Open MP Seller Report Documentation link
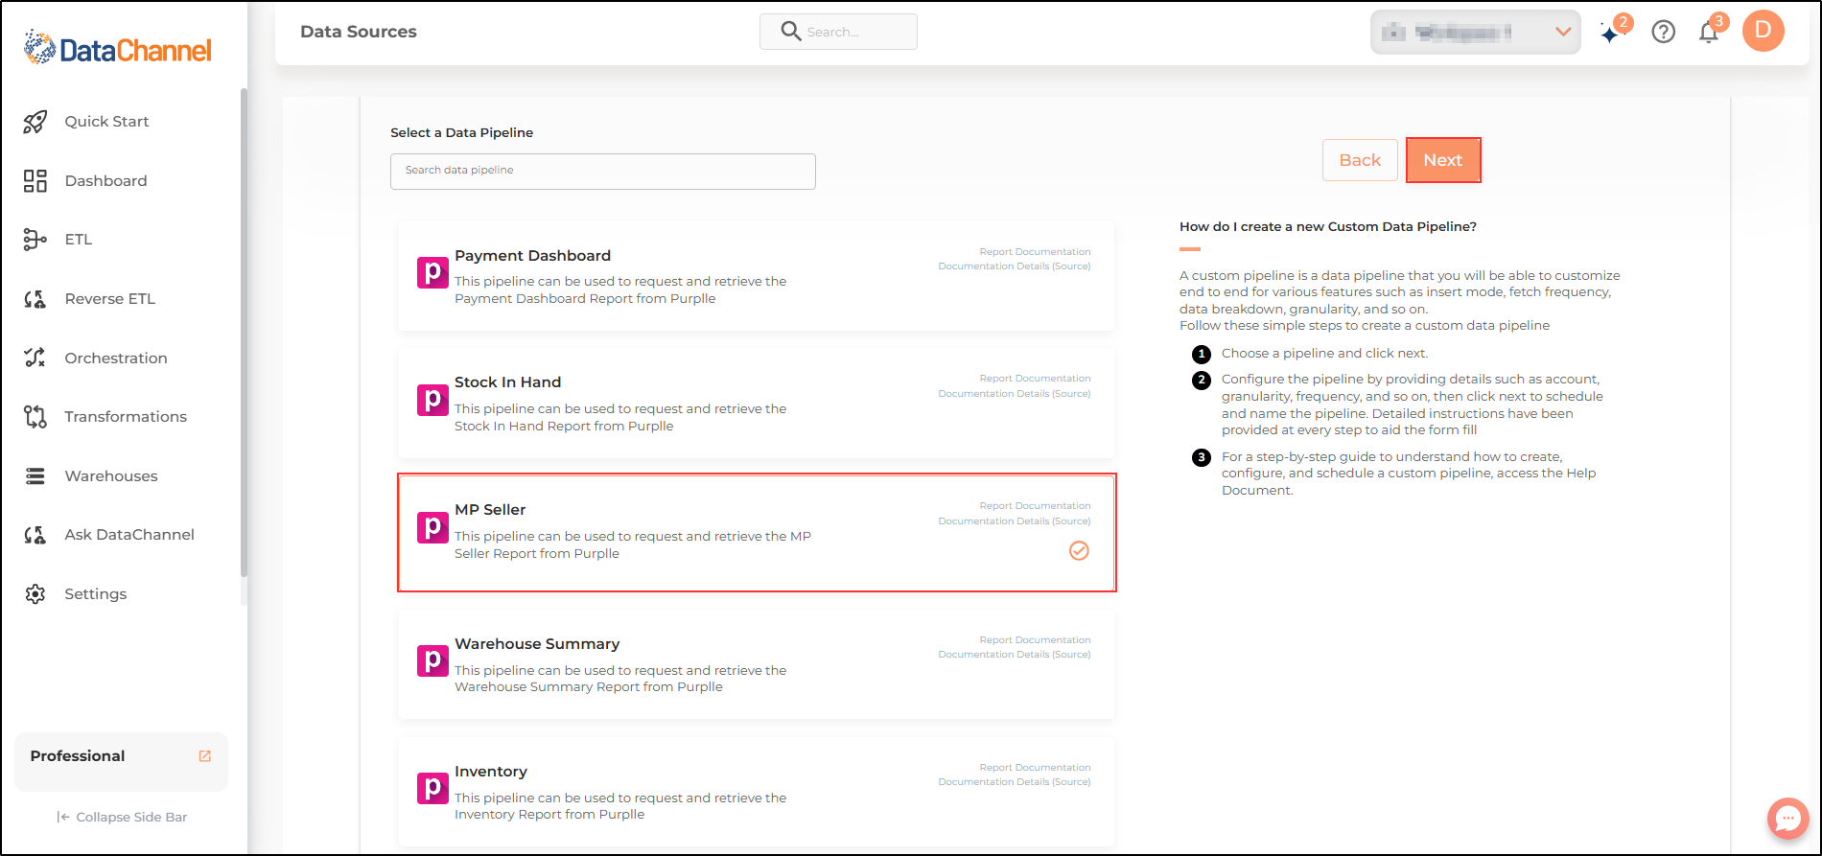 click(x=1035, y=506)
